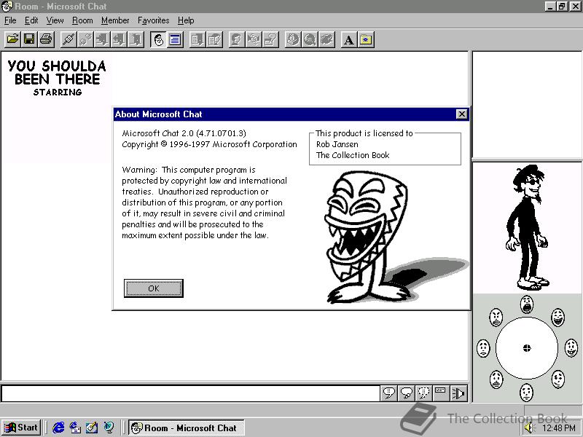Click the Whisper dotted balloon button
The image size is (583, 437).
click(x=423, y=393)
